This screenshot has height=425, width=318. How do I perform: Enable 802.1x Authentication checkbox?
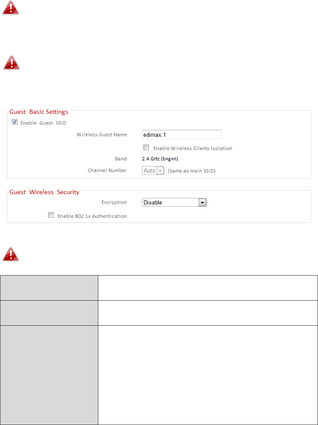tap(51, 215)
